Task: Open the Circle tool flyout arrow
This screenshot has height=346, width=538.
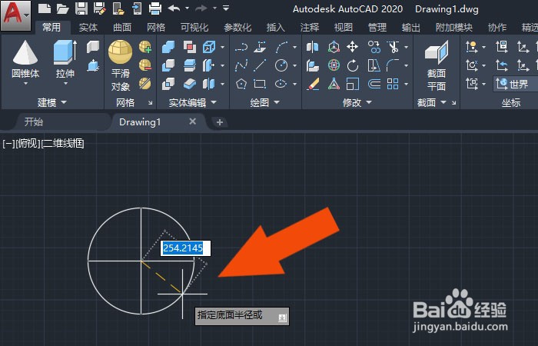Action: click(294, 65)
